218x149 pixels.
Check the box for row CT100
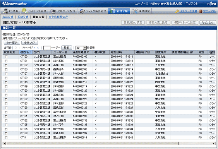click(6, 57)
